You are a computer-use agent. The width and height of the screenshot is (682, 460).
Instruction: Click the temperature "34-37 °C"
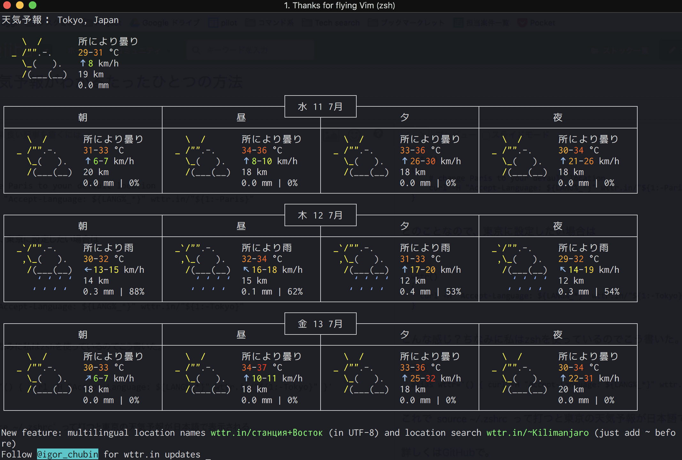pyautogui.click(x=262, y=367)
